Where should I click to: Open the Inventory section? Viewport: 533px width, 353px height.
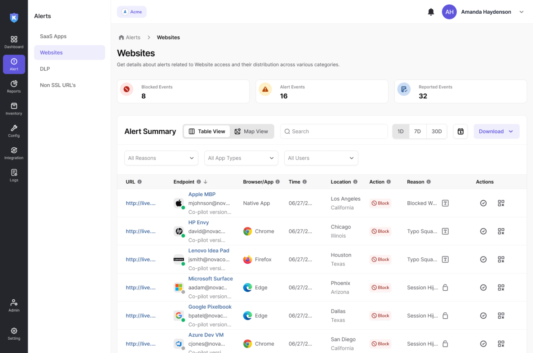[14, 107]
